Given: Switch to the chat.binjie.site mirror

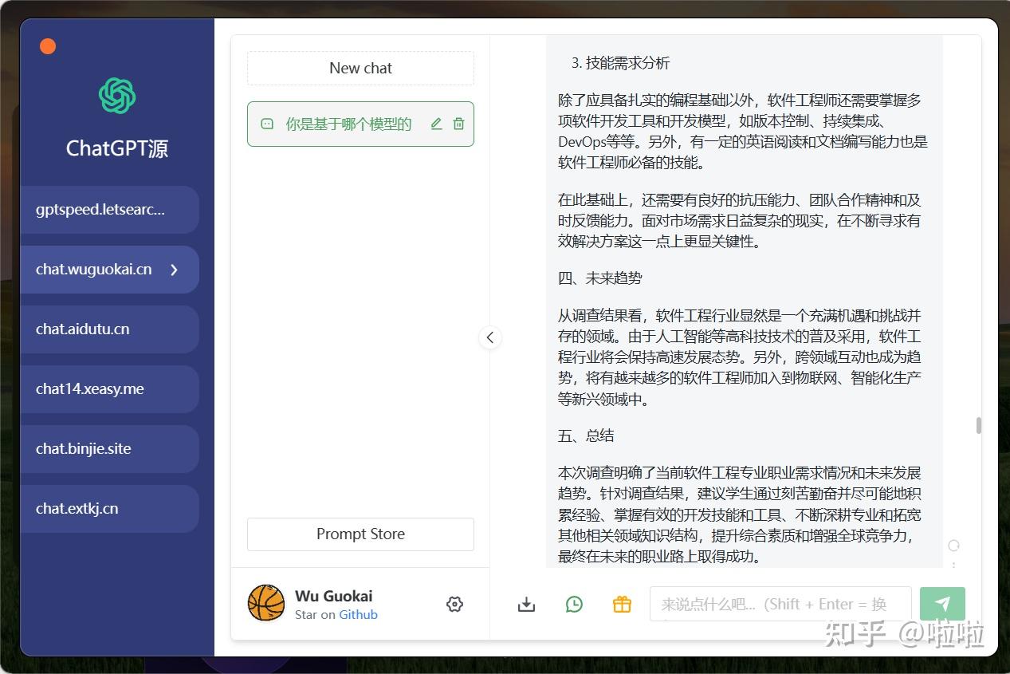Looking at the screenshot, I should coord(109,448).
